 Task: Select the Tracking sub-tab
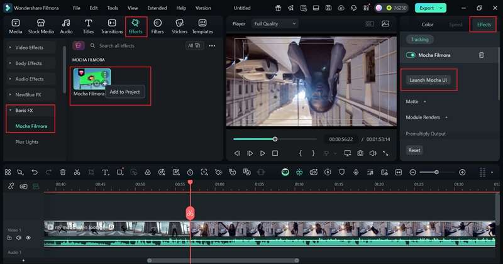coord(419,40)
